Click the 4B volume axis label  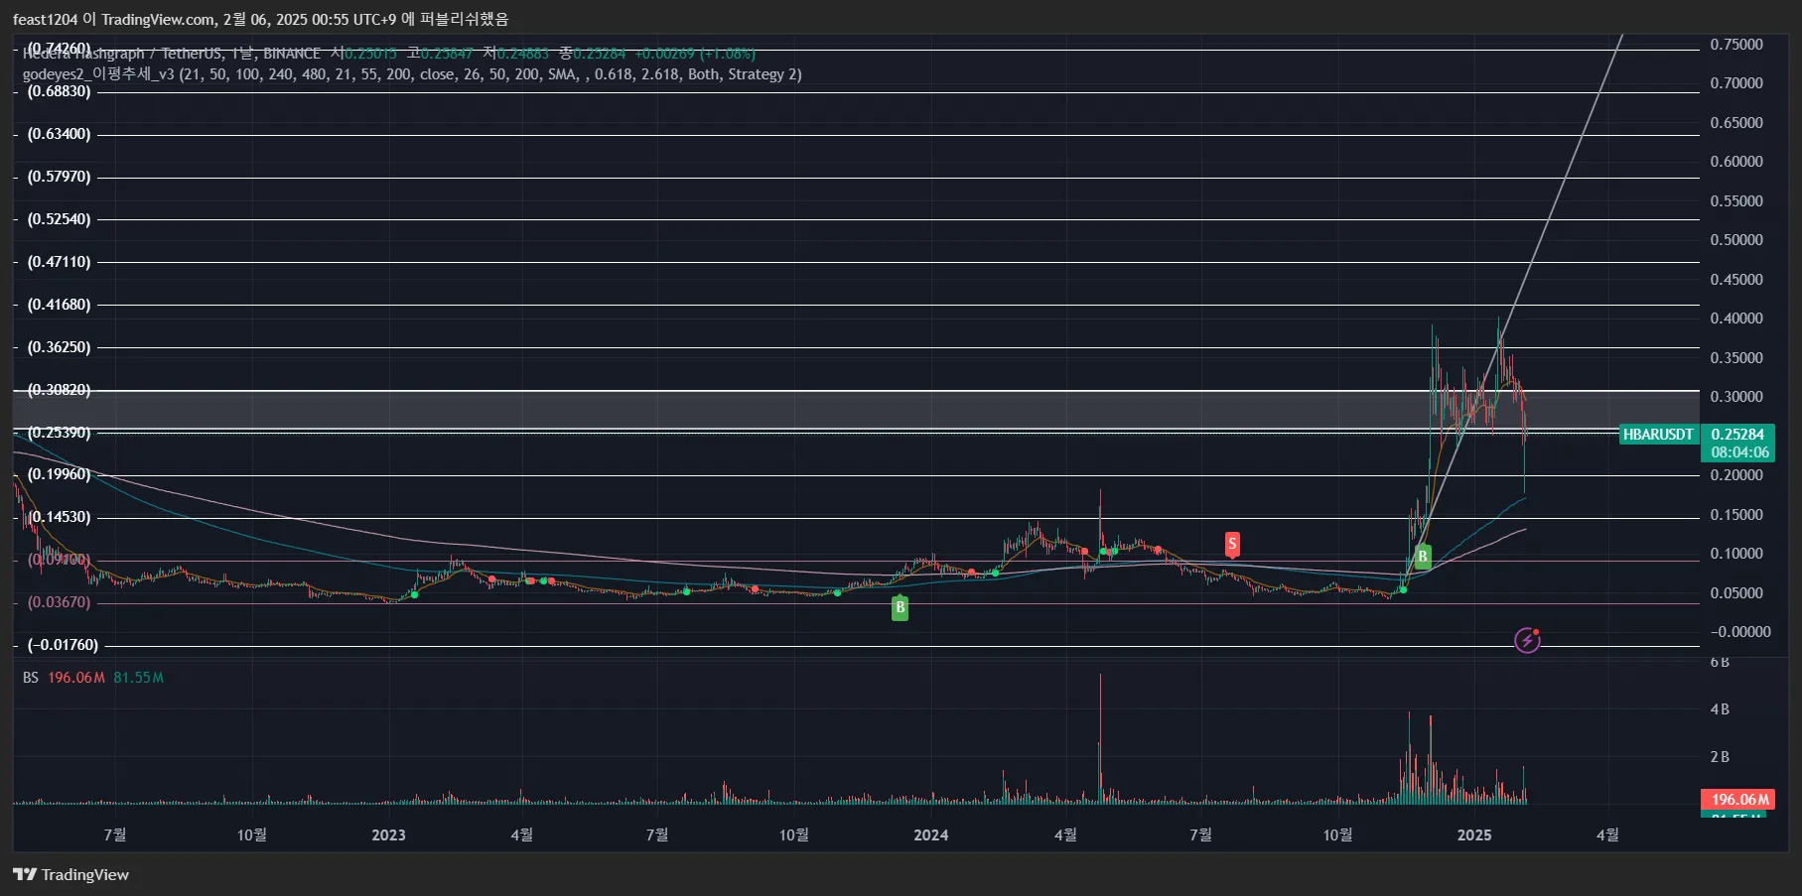[x=1720, y=709]
